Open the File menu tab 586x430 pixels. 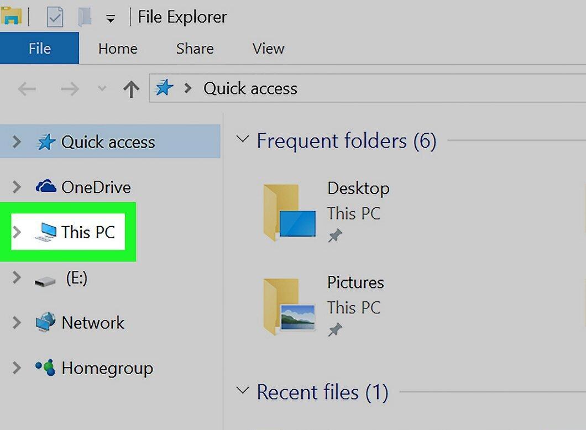pos(40,48)
